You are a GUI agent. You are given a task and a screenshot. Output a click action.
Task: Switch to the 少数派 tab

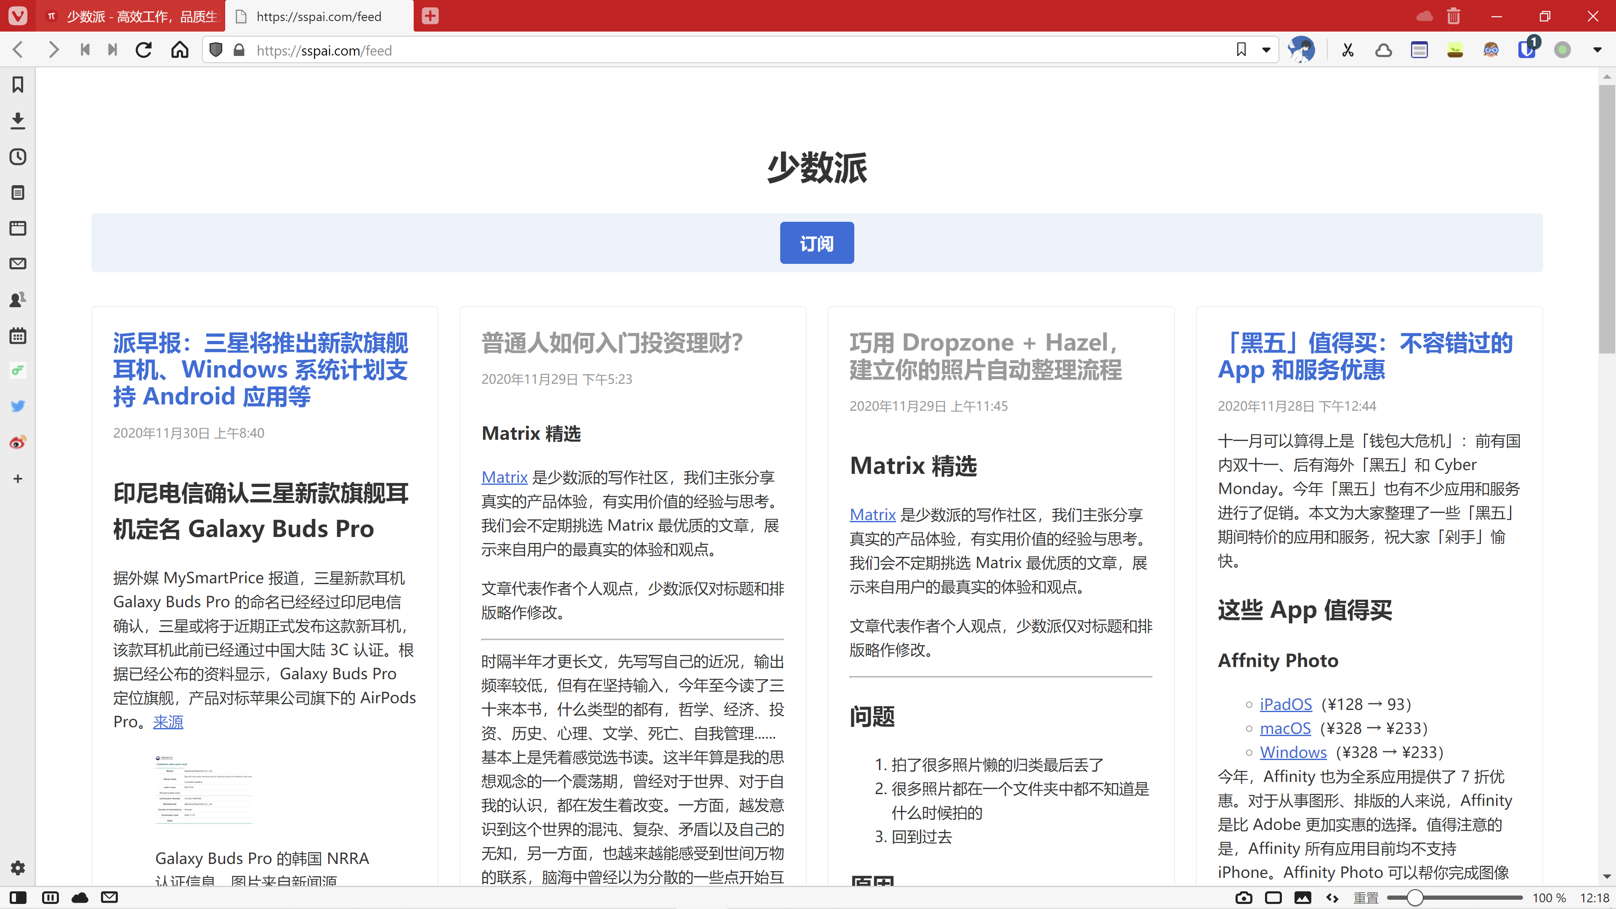pyautogui.click(x=132, y=16)
